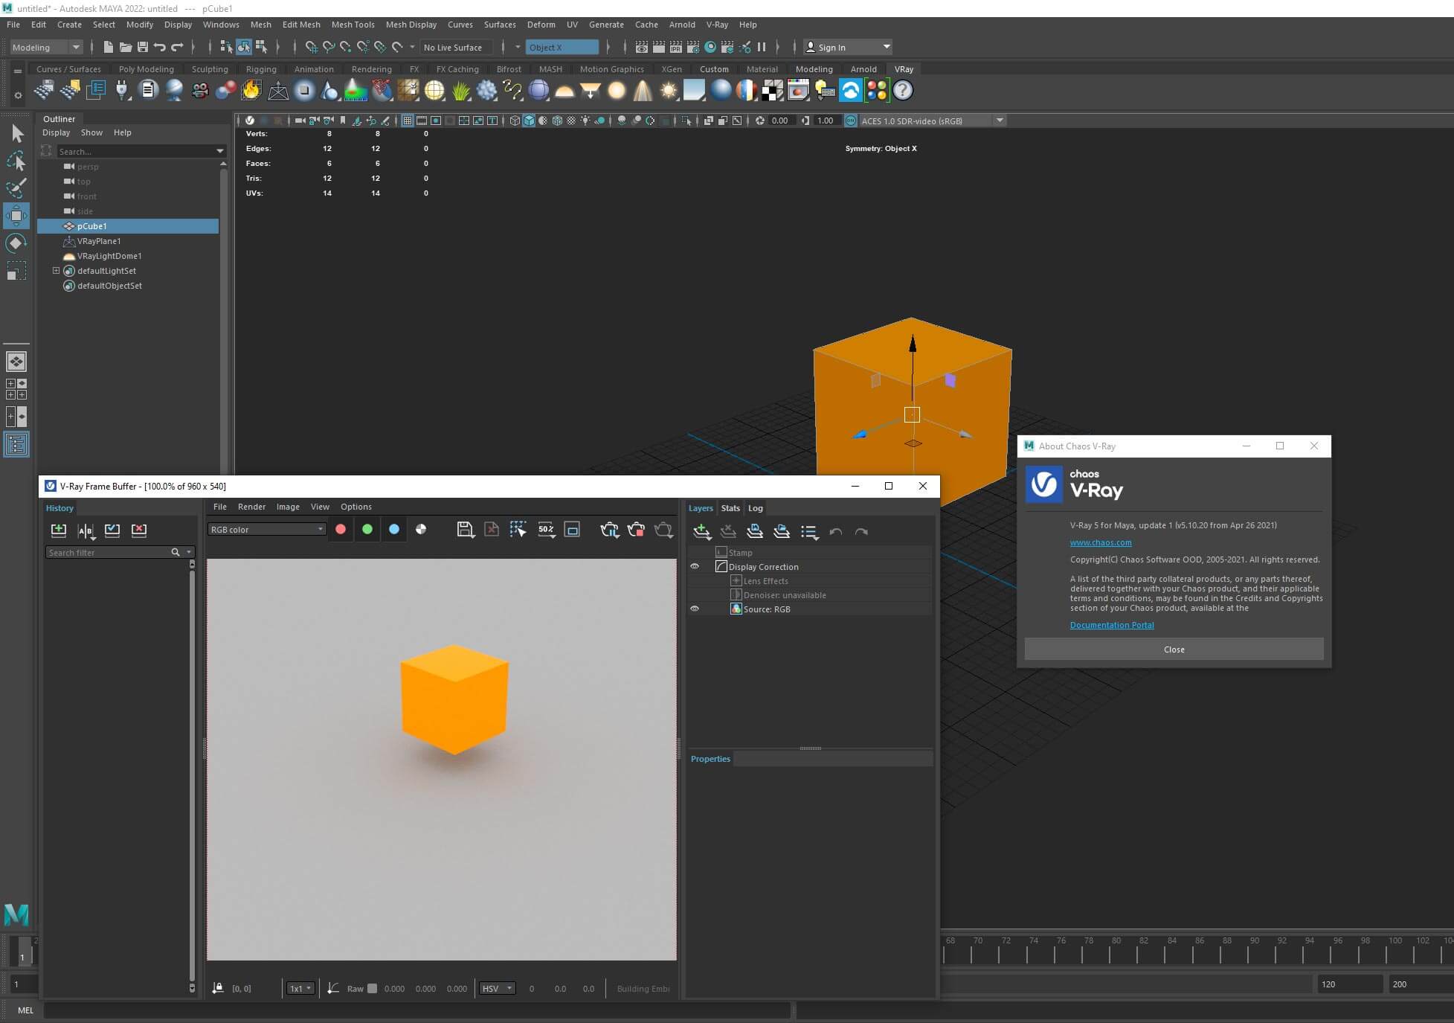Switch to Stats tab in Frame Buffer
Image resolution: width=1454 pixels, height=1023 pixels.
[730, 508]
